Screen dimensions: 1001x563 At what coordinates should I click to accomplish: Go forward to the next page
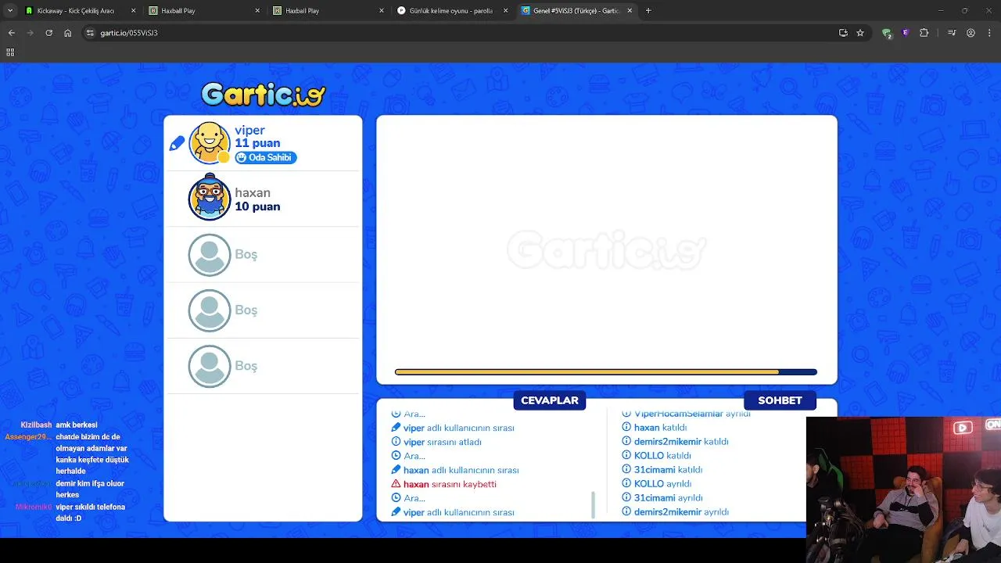click(30, 33)
